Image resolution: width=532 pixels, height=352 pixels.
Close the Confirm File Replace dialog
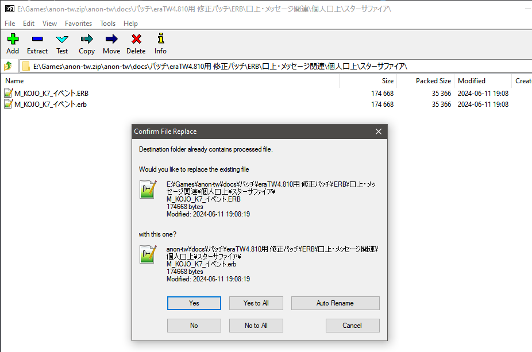pyautogui.click(x=379, y=131)
